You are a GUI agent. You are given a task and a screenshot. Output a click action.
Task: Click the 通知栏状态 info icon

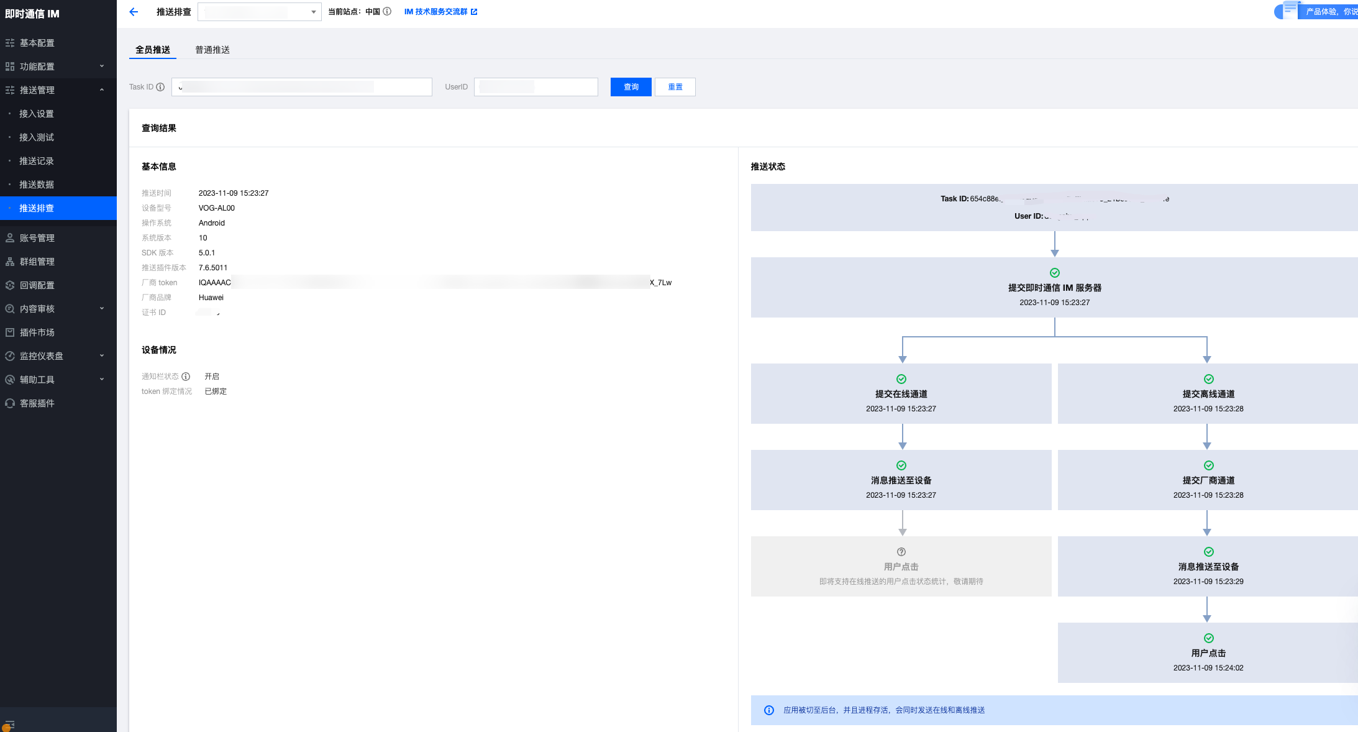click(x=186, y=377)
